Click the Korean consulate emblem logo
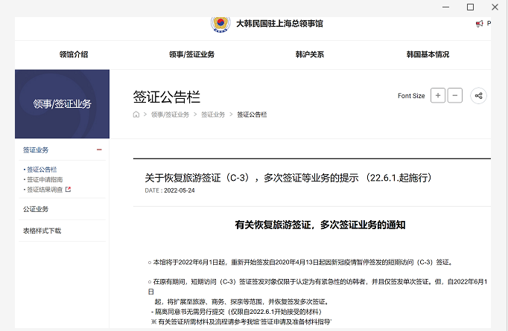Image resolution: width=508 pixels, height=331 pixels. pos(220,23)
